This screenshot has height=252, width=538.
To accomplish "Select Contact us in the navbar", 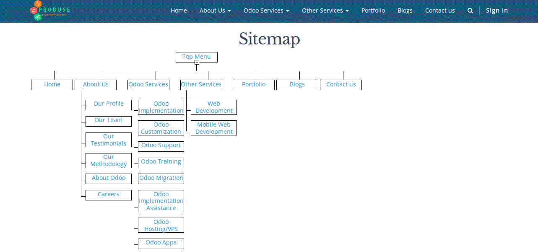I will 439,11.
